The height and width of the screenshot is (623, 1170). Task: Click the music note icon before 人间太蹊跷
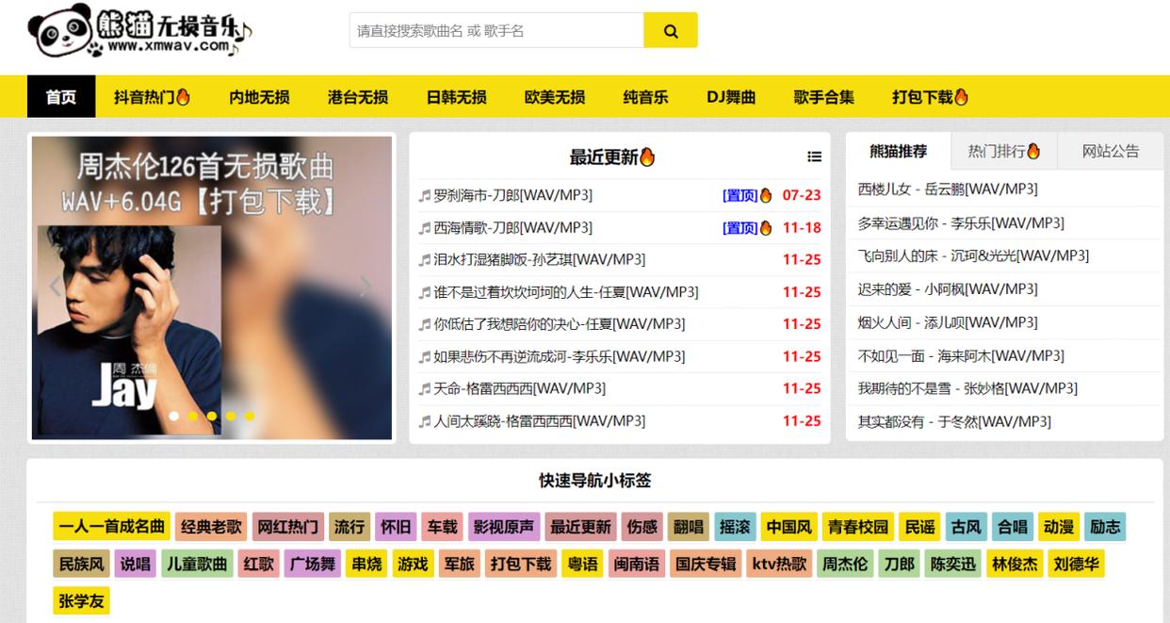(x=425, y=421)
